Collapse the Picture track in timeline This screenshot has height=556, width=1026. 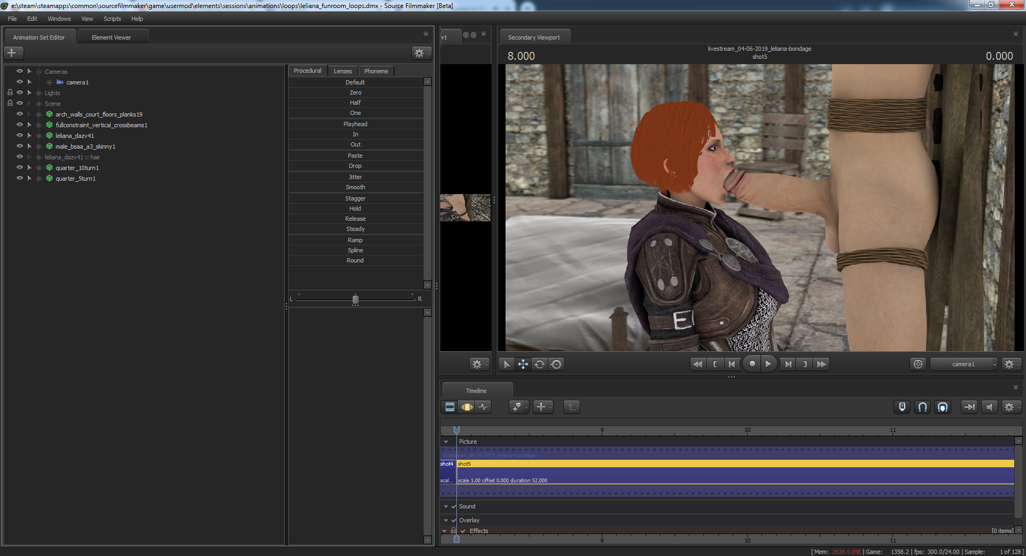pos(446,442)
